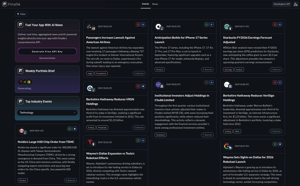The image size is (300, 186).
Task: Click sentiment icon on Waymo Sets Sights card
Action: coord(275,144)
